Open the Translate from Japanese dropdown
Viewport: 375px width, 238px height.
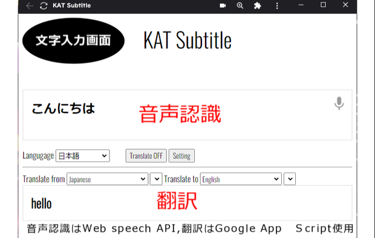click(108, 179)
